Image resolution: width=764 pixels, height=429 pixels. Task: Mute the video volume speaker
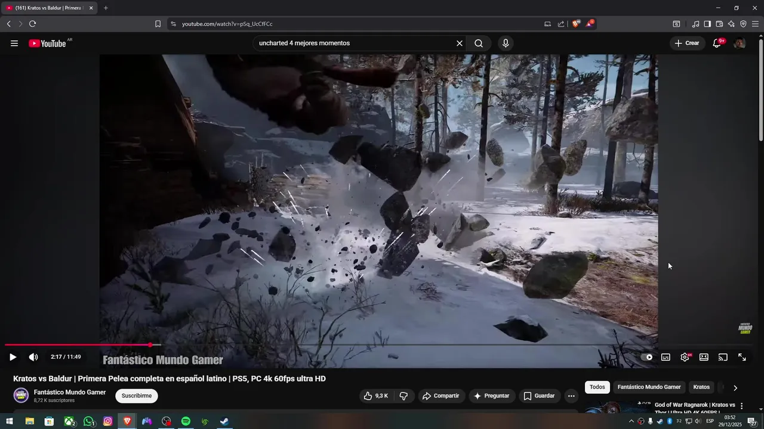click(33, 357)
